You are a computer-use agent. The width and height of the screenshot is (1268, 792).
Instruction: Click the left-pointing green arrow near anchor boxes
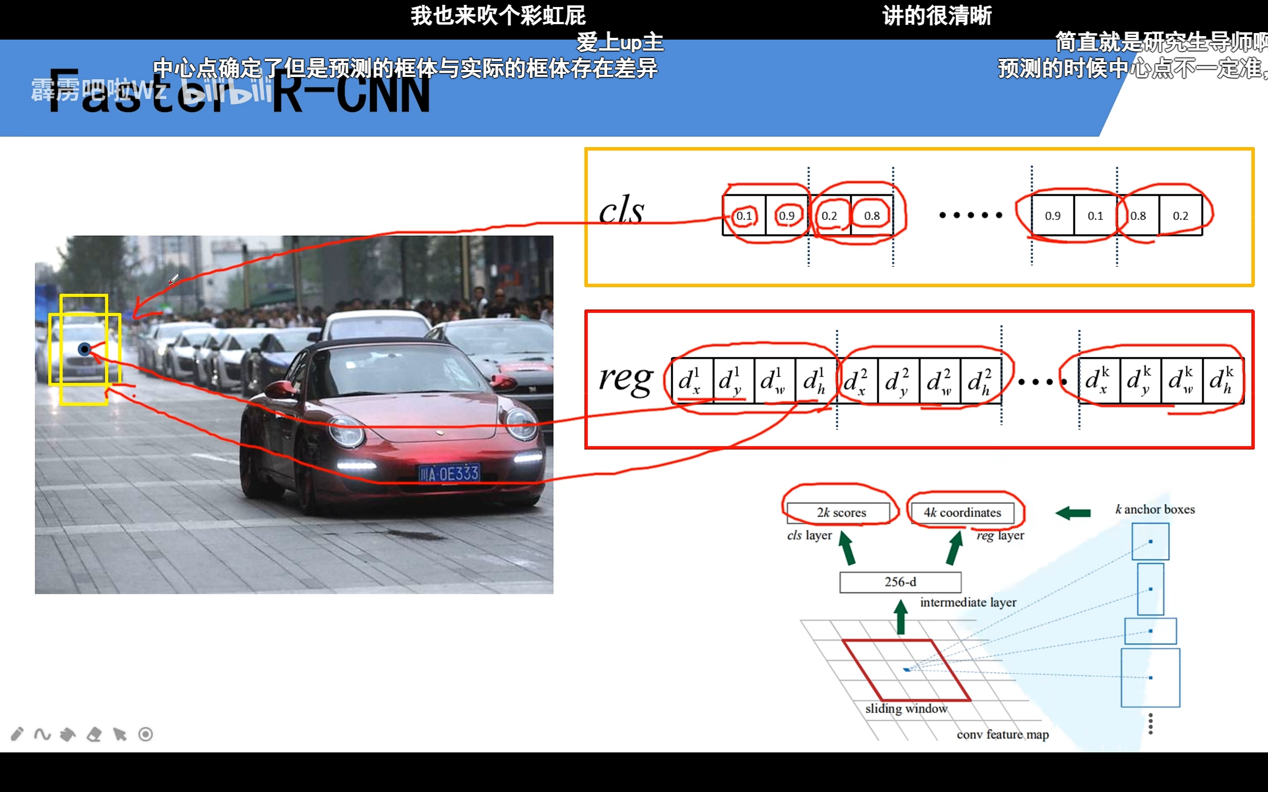[x=1073, y=513]
